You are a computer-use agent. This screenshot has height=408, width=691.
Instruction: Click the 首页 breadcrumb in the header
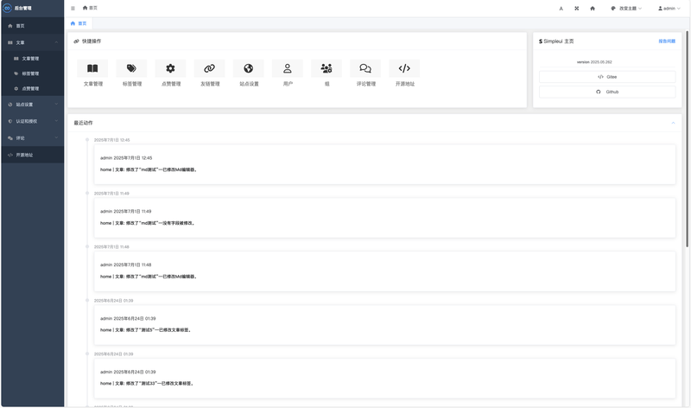(x=90, y=8)
